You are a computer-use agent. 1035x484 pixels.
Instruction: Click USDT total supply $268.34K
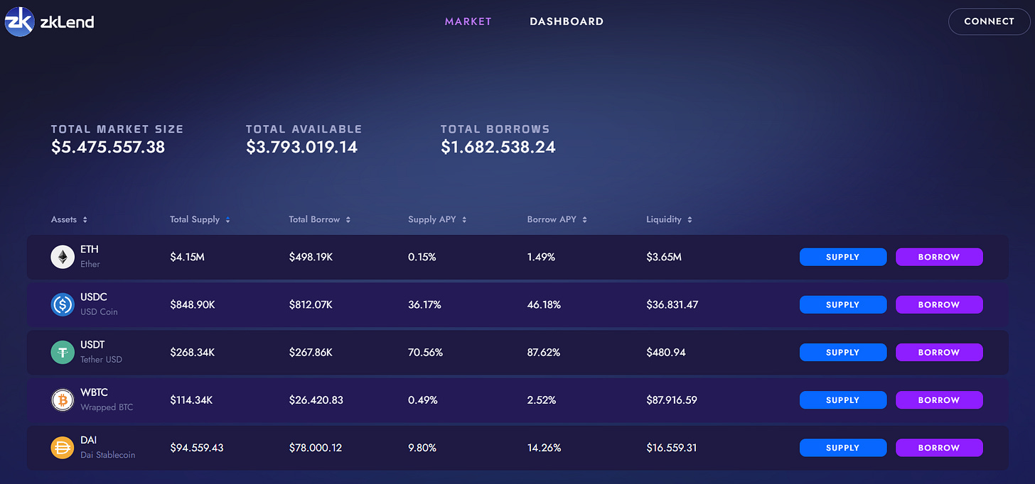coord(193,352)
